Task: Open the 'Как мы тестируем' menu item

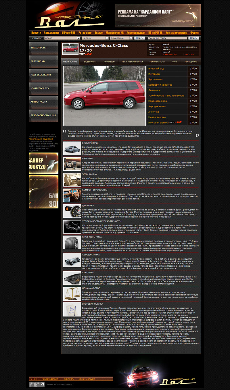Action: tap(177, 33)
